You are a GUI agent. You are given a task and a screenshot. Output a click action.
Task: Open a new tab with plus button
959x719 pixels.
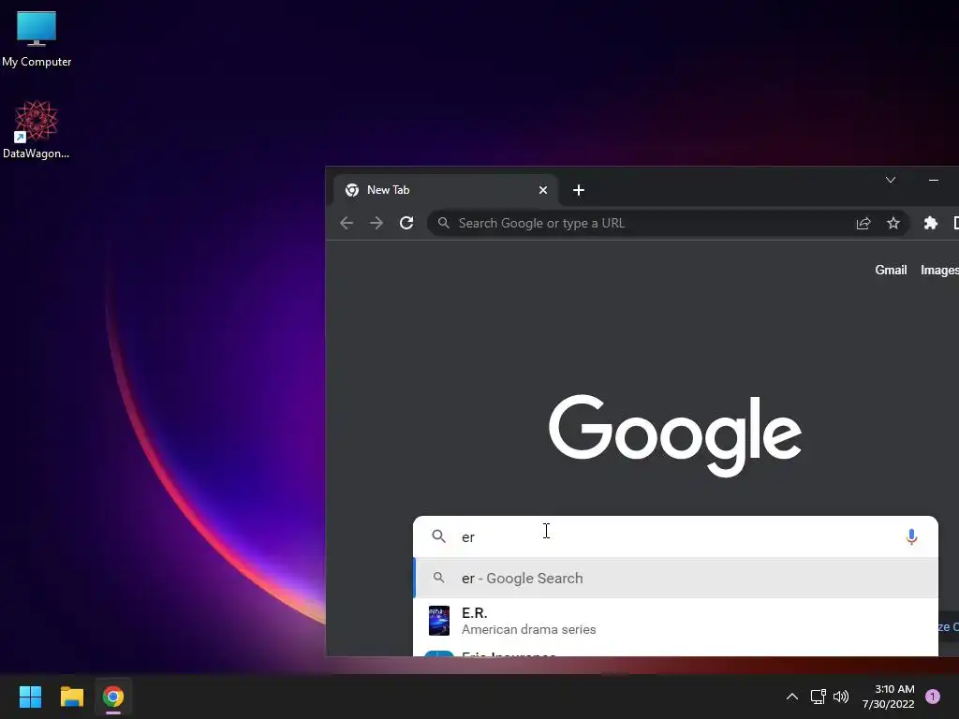[579, 190]
